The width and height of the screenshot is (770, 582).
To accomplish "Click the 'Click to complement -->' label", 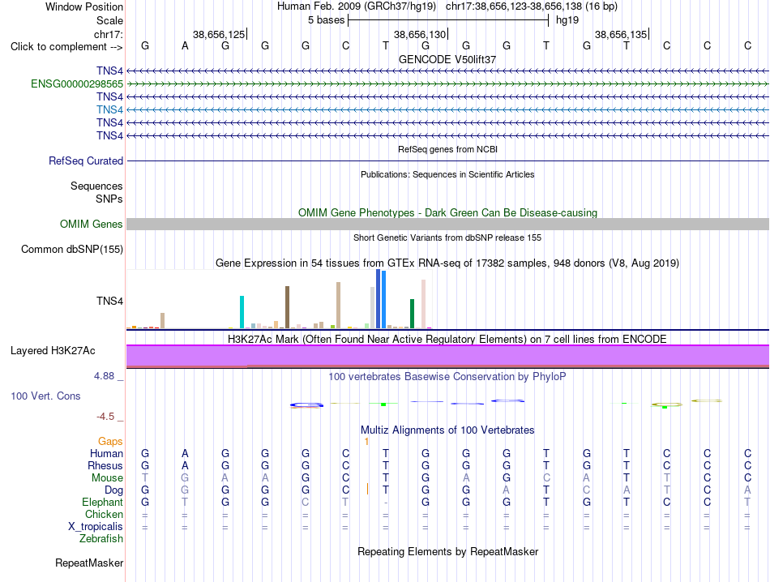I will click(x=66, y=47).
